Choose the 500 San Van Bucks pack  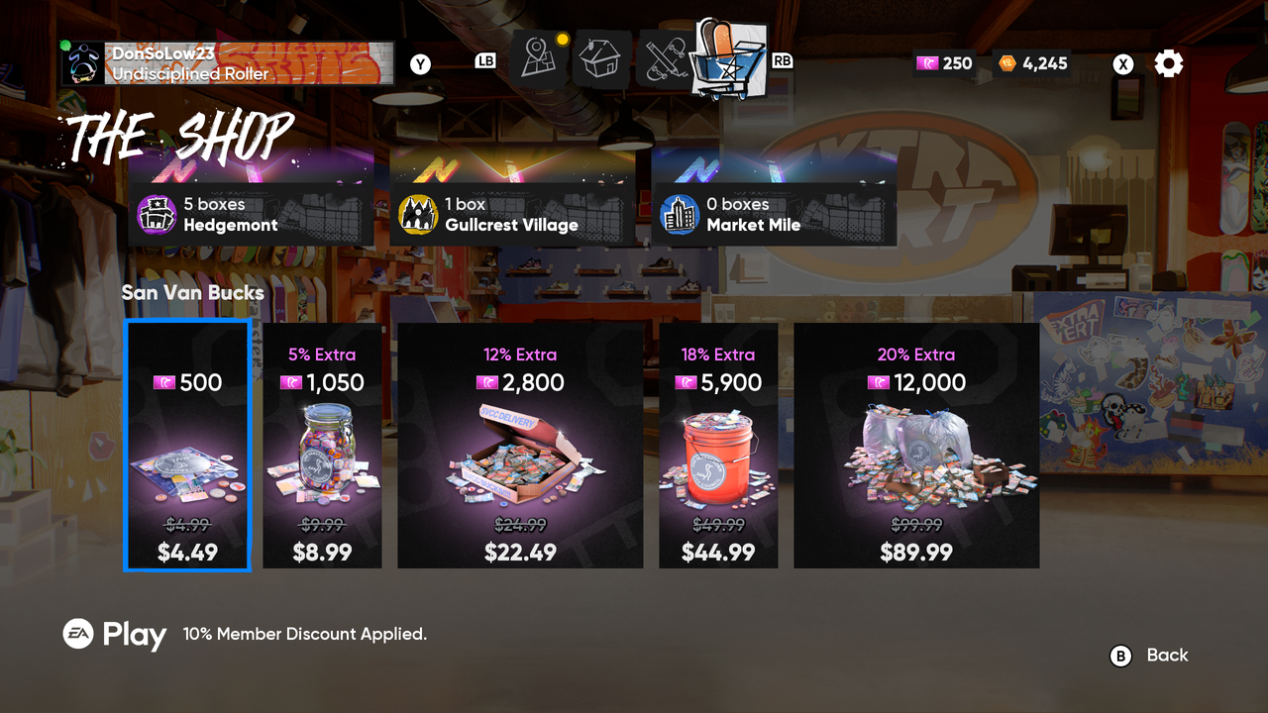point(187,446)
